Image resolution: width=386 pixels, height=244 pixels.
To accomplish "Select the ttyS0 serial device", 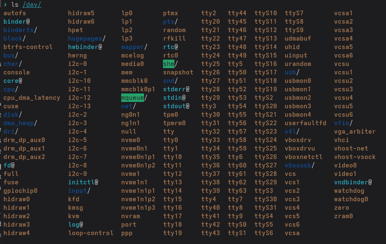I will click(x=237, y=225).
